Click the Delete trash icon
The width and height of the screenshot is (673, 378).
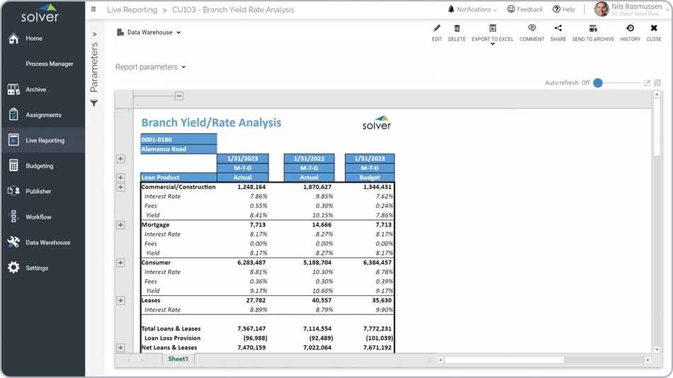pyautogui.click(x=457, y=29)
